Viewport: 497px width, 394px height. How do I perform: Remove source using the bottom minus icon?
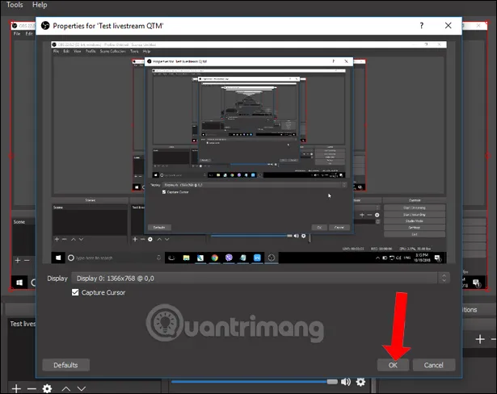tap(32, 388)
